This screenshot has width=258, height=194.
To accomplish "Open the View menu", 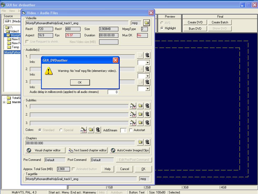I will click(12, 11).
